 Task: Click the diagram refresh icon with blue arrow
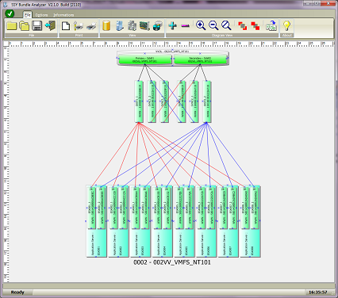[271, 26]
